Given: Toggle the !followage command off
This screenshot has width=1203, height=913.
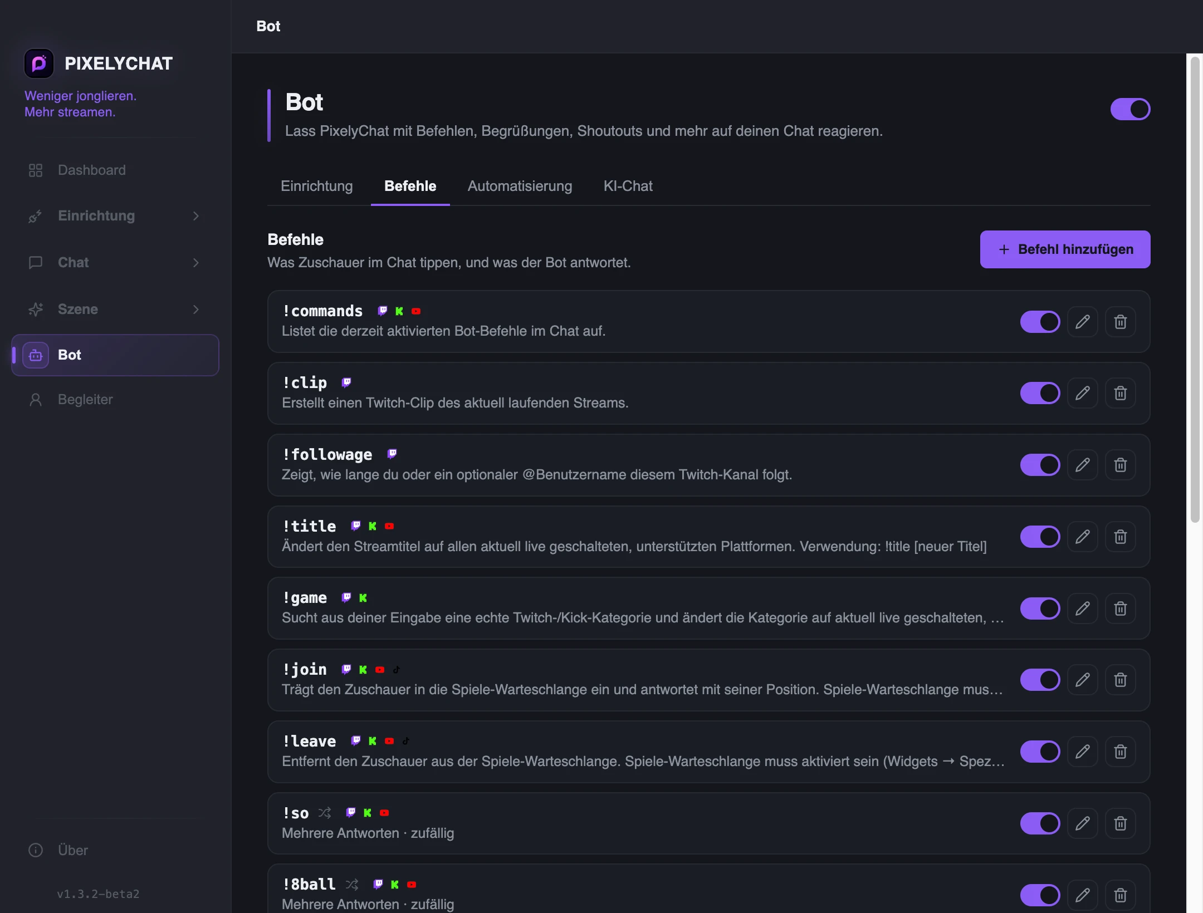Looking at the screenshot, I should point(1040,465).
